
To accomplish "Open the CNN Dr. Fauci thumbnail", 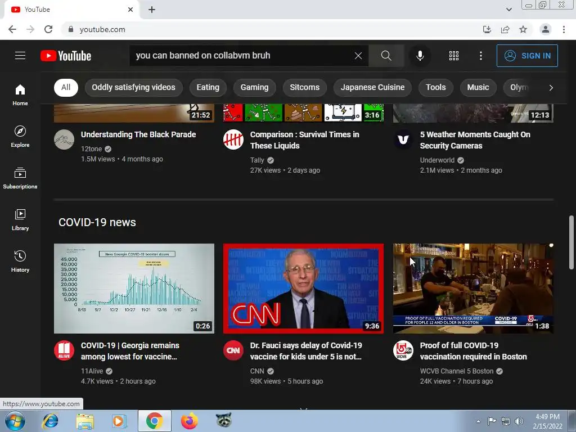I will click(x=303, y=289).
